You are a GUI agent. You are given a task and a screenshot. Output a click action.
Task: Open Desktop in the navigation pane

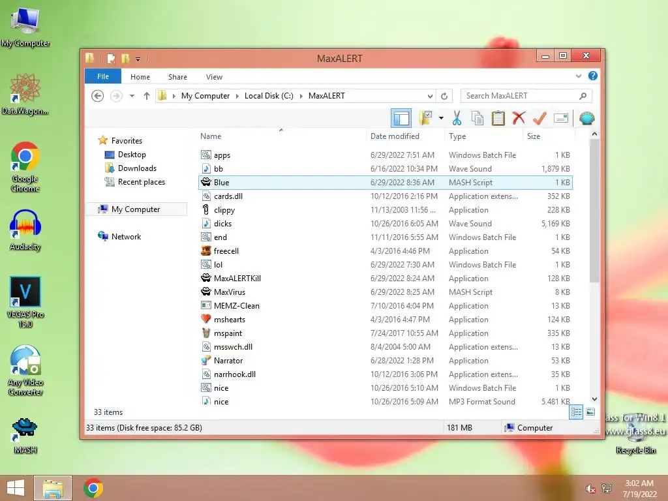[x=132, y=155]
